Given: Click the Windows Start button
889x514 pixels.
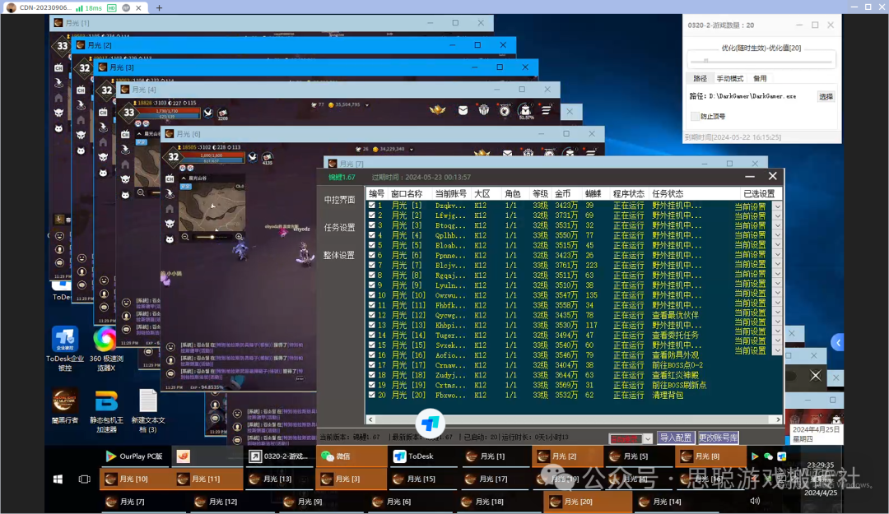Looking at the screenshot, I should click(x=58, y=479).
